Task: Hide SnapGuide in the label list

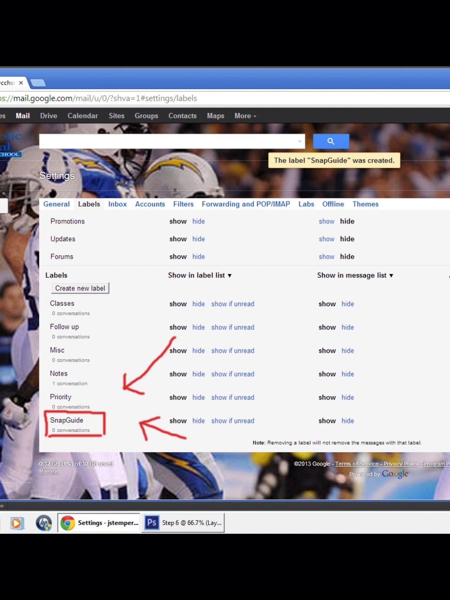Action: coord(198,421)
